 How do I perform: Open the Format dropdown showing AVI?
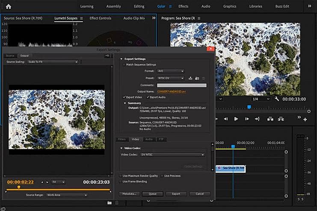point(170,71)
